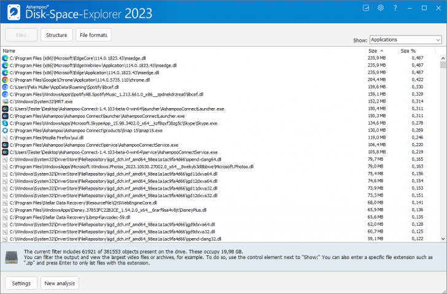Click file icon beside Microsoft.Photos.dll
This screenshot has height=294, width=447.
(x=5, y=167)
